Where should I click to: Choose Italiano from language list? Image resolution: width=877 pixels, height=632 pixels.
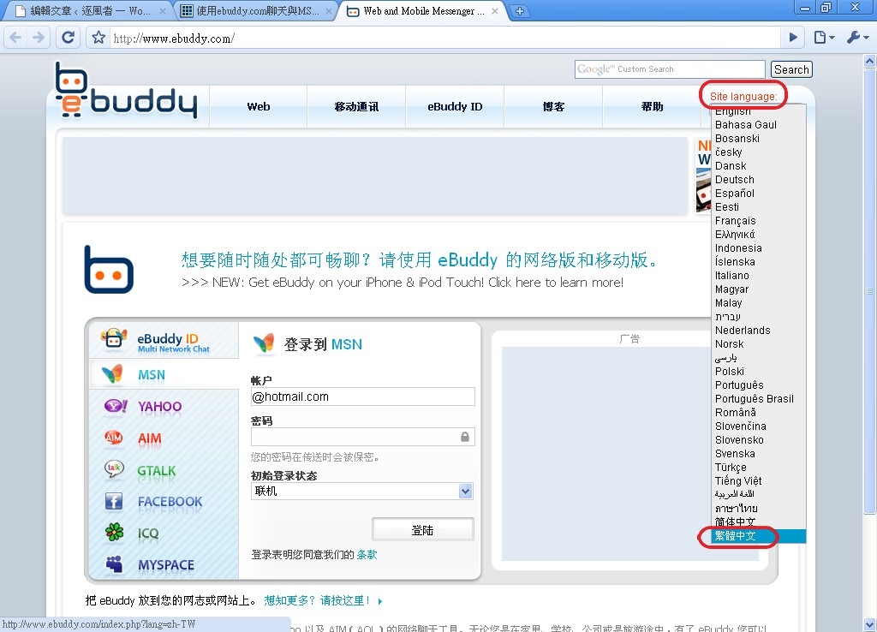pos(759,275)
